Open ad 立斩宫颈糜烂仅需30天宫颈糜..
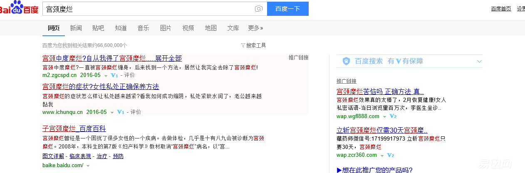This screenshot has width=525, height=173. point(382,130)
